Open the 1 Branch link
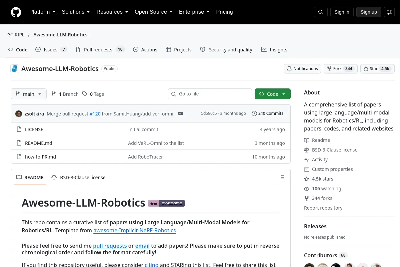 point(65,94)
